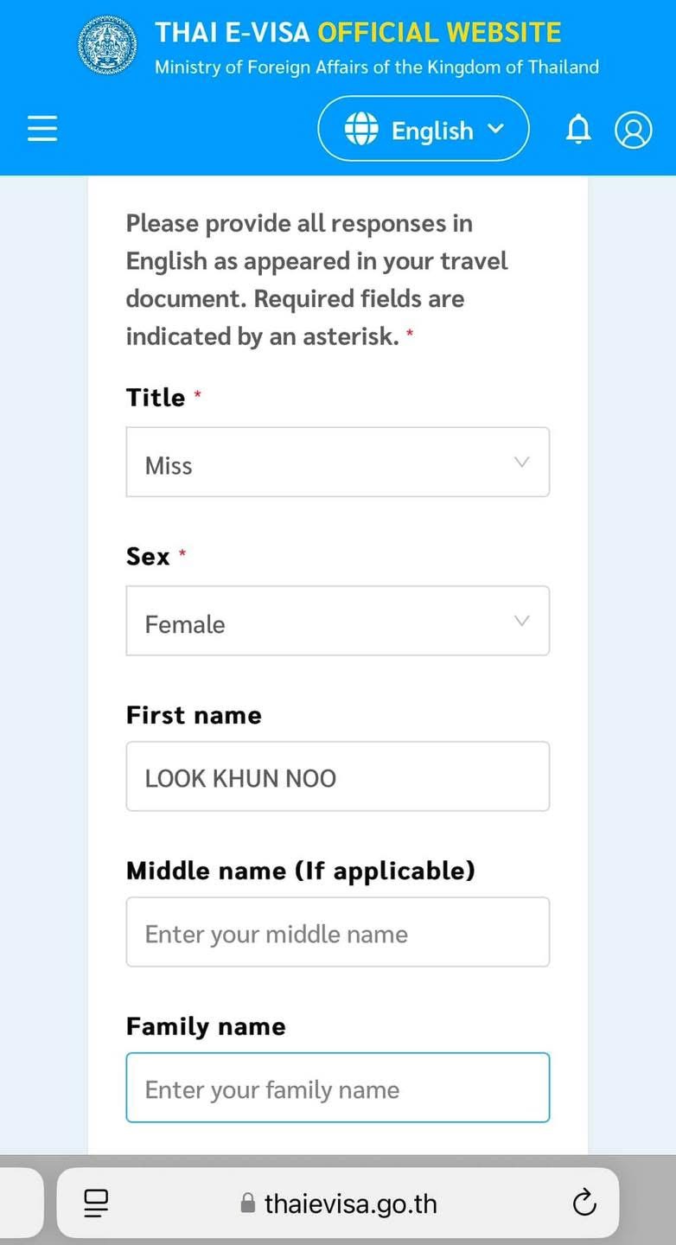Open the notifications bell
Image resolution: width=676 pixels, height=1245 pixels.
[578, 130]
